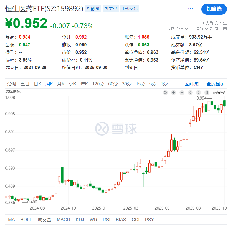Select the KDJ indicator

coord(80,220)
